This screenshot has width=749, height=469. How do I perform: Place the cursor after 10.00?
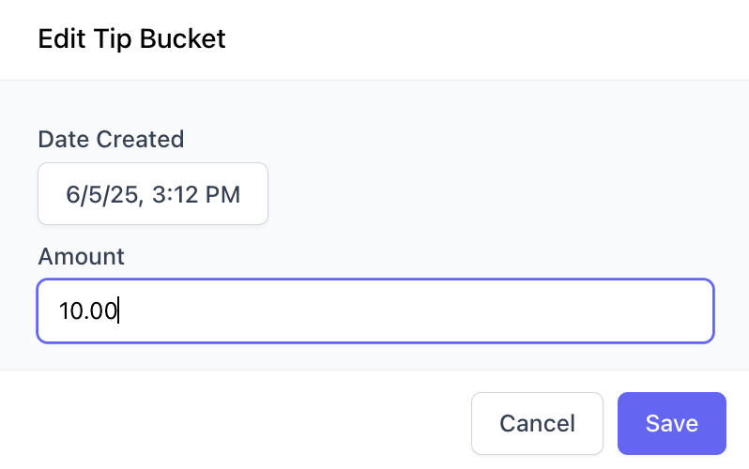click(120, 310)
